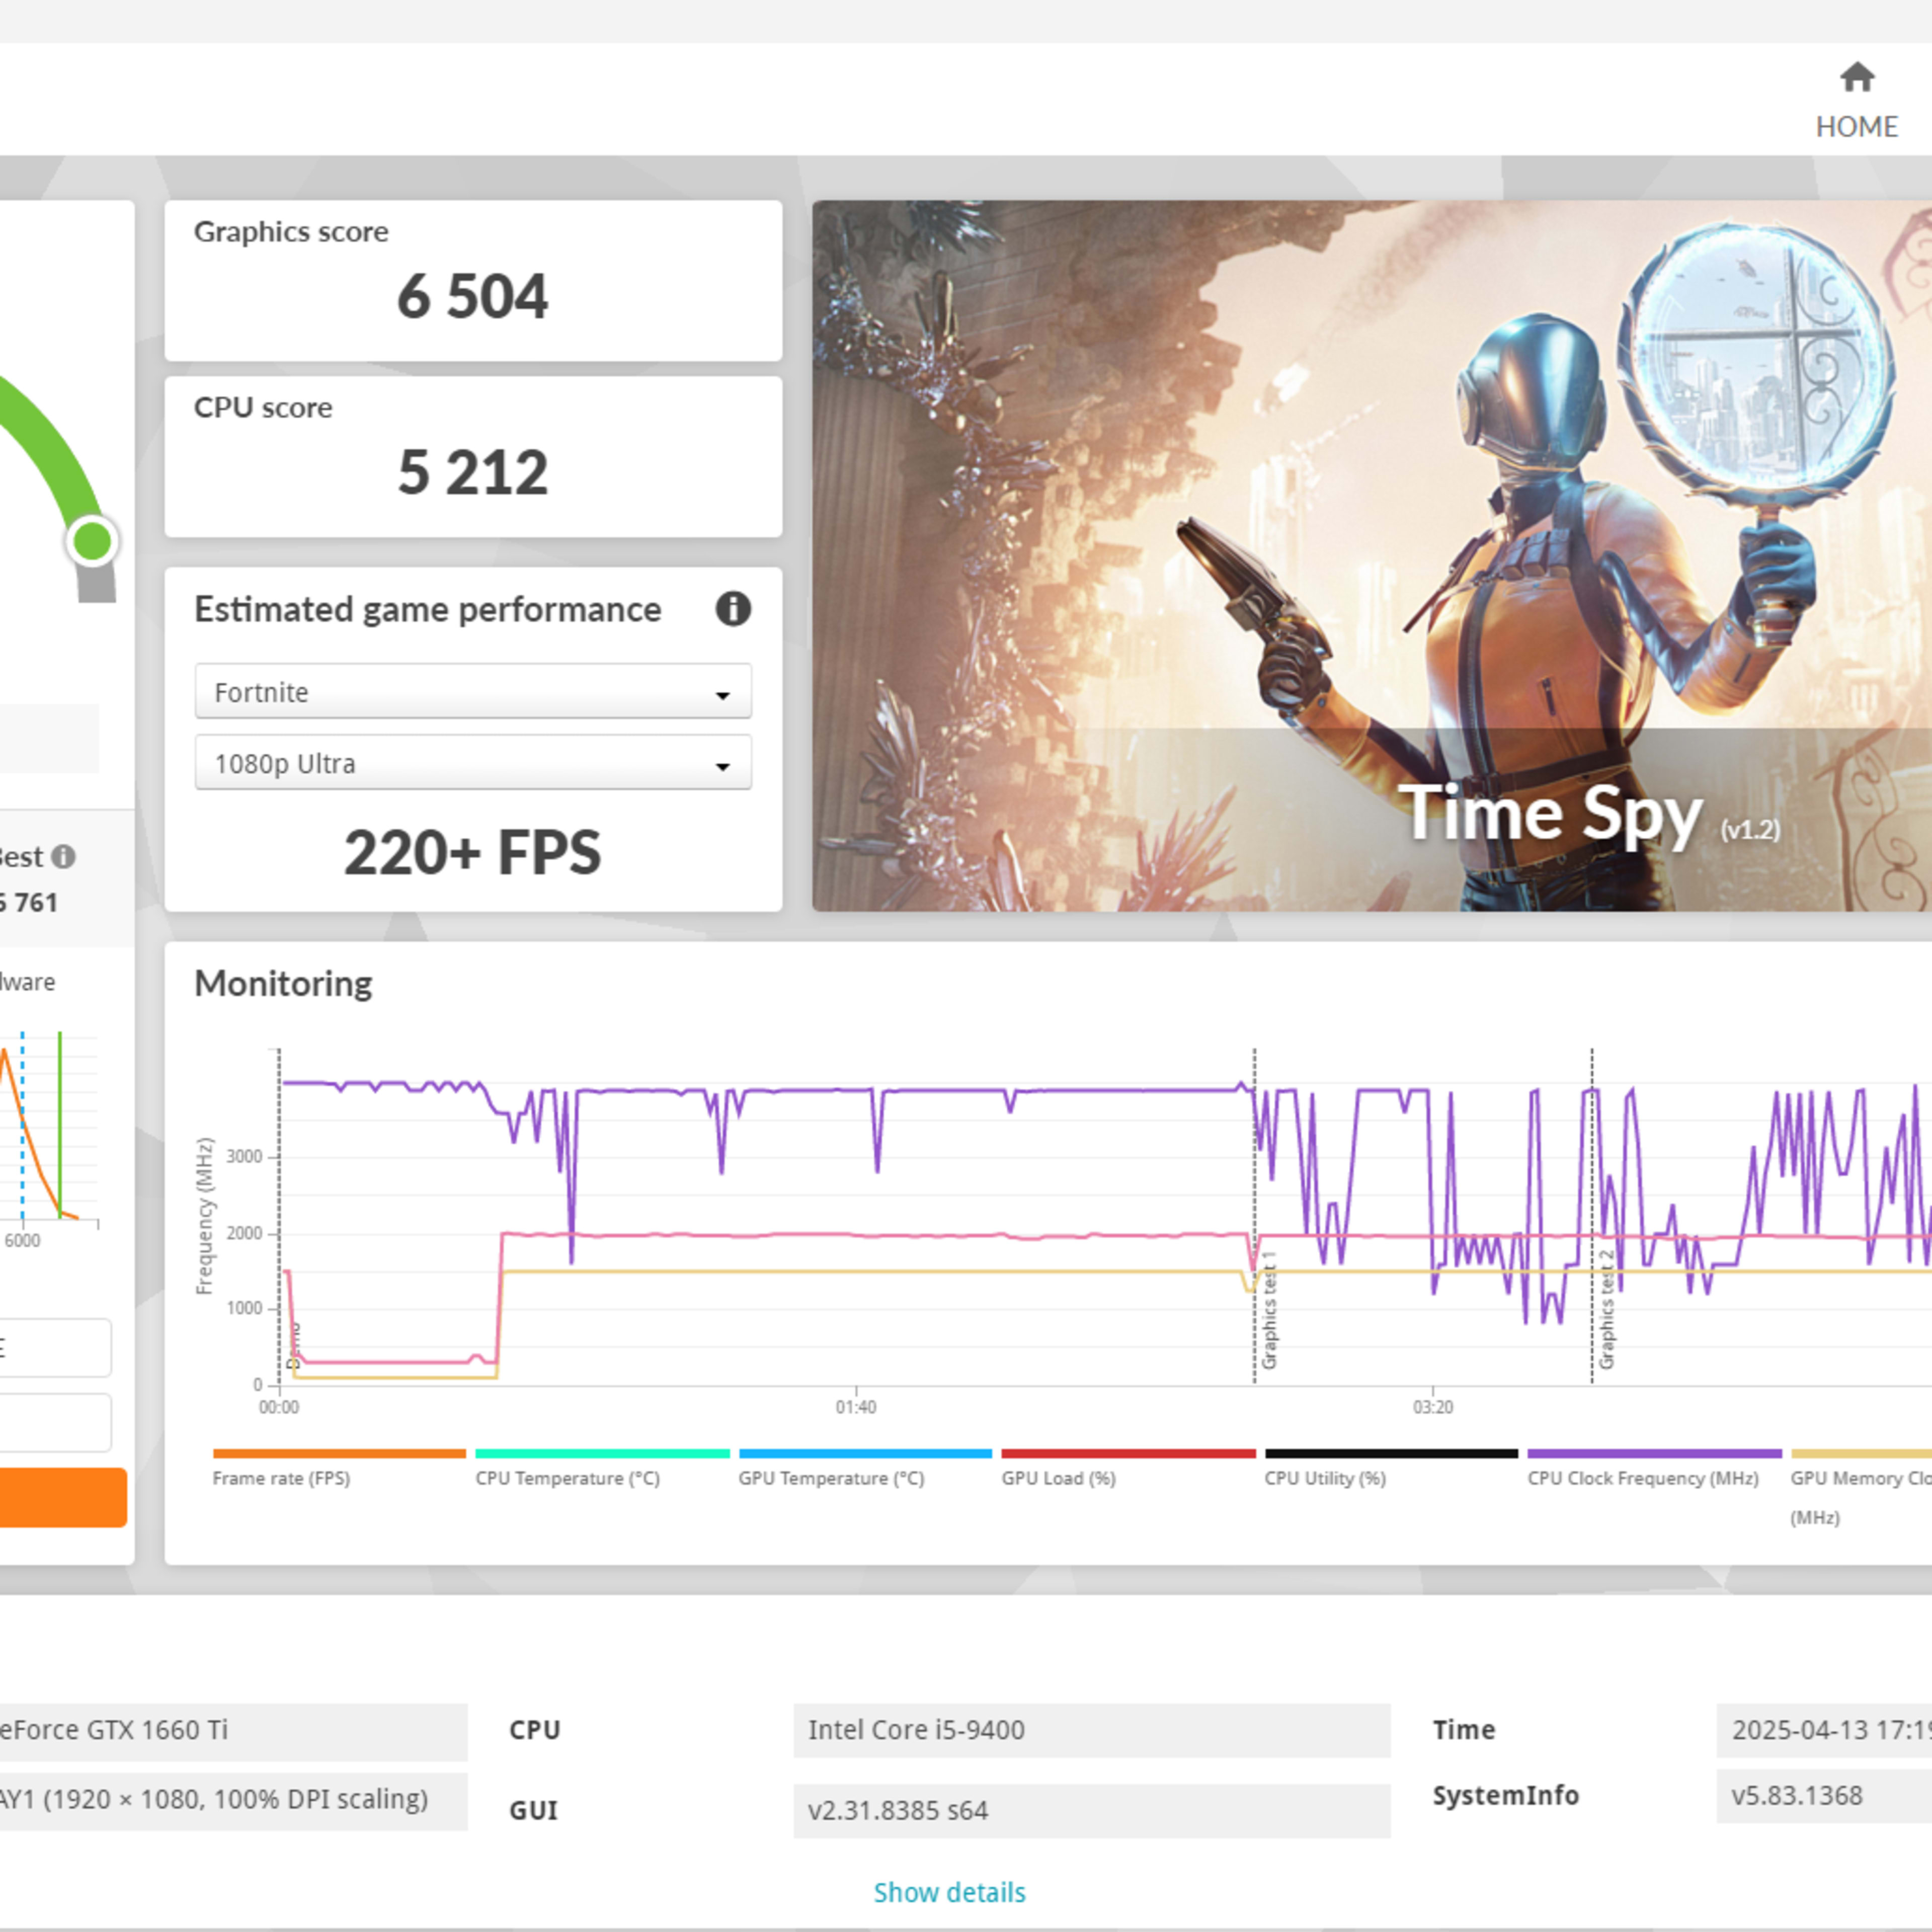This screenshot has width=1932, height=1932.
Task: Click the 01:40 time axis label
Action: point(856,1407)
